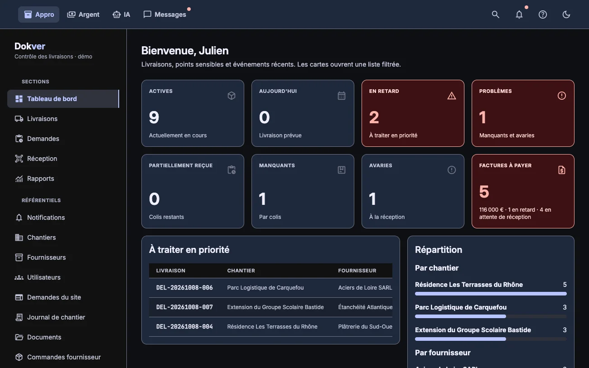
Task: Click the clipboard icon on Partiellement reçue card
Action: (x=232, y=170)
